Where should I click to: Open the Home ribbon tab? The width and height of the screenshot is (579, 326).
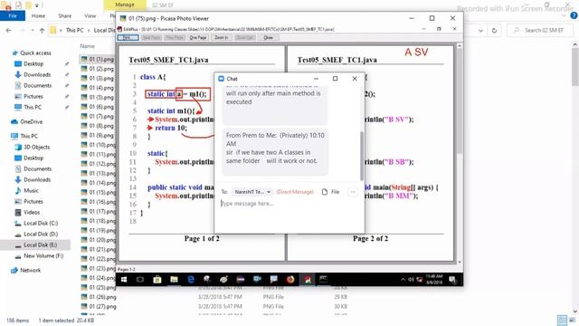[x=38, y=16]
